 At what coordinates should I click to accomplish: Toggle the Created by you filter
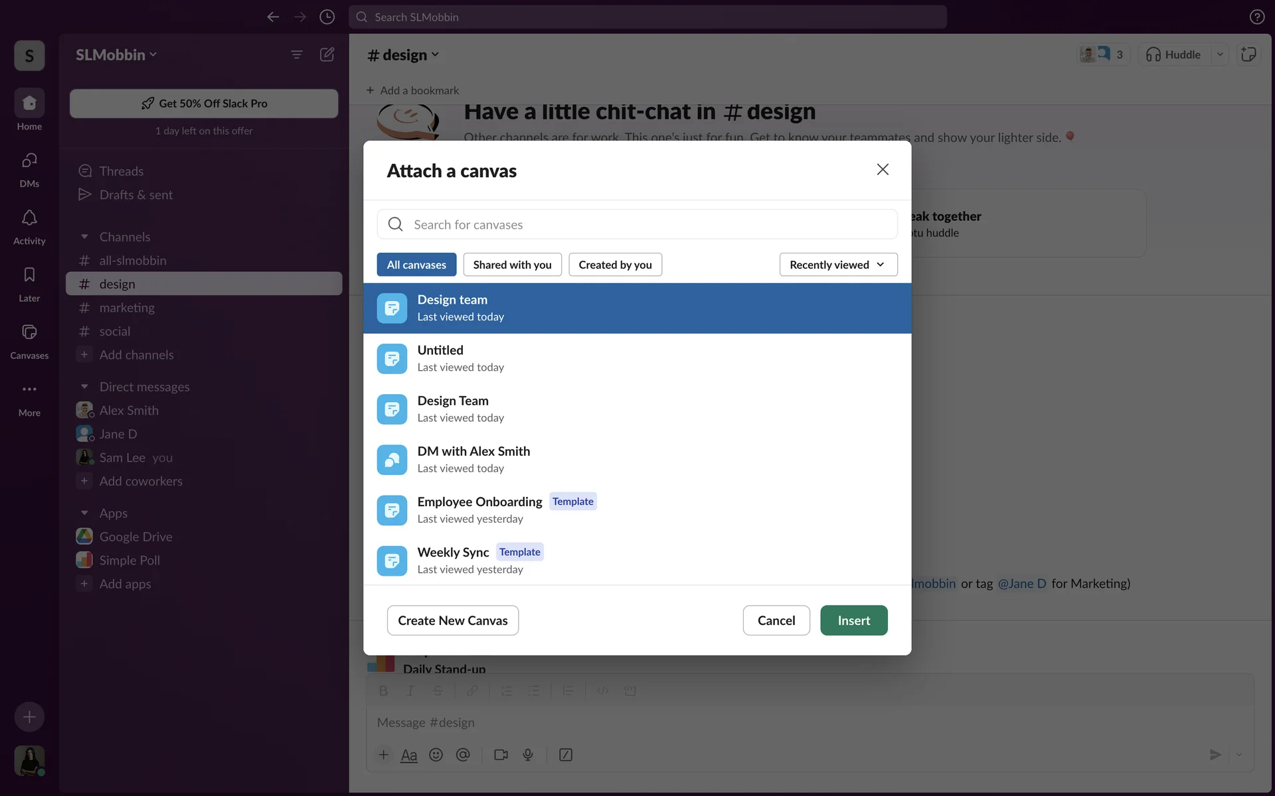(x=615, y=265)
